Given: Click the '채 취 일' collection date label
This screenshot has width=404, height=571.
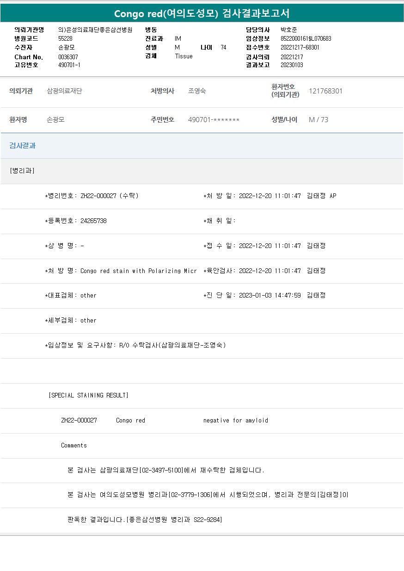Looking at the screenshot, I should click(220, 221).
